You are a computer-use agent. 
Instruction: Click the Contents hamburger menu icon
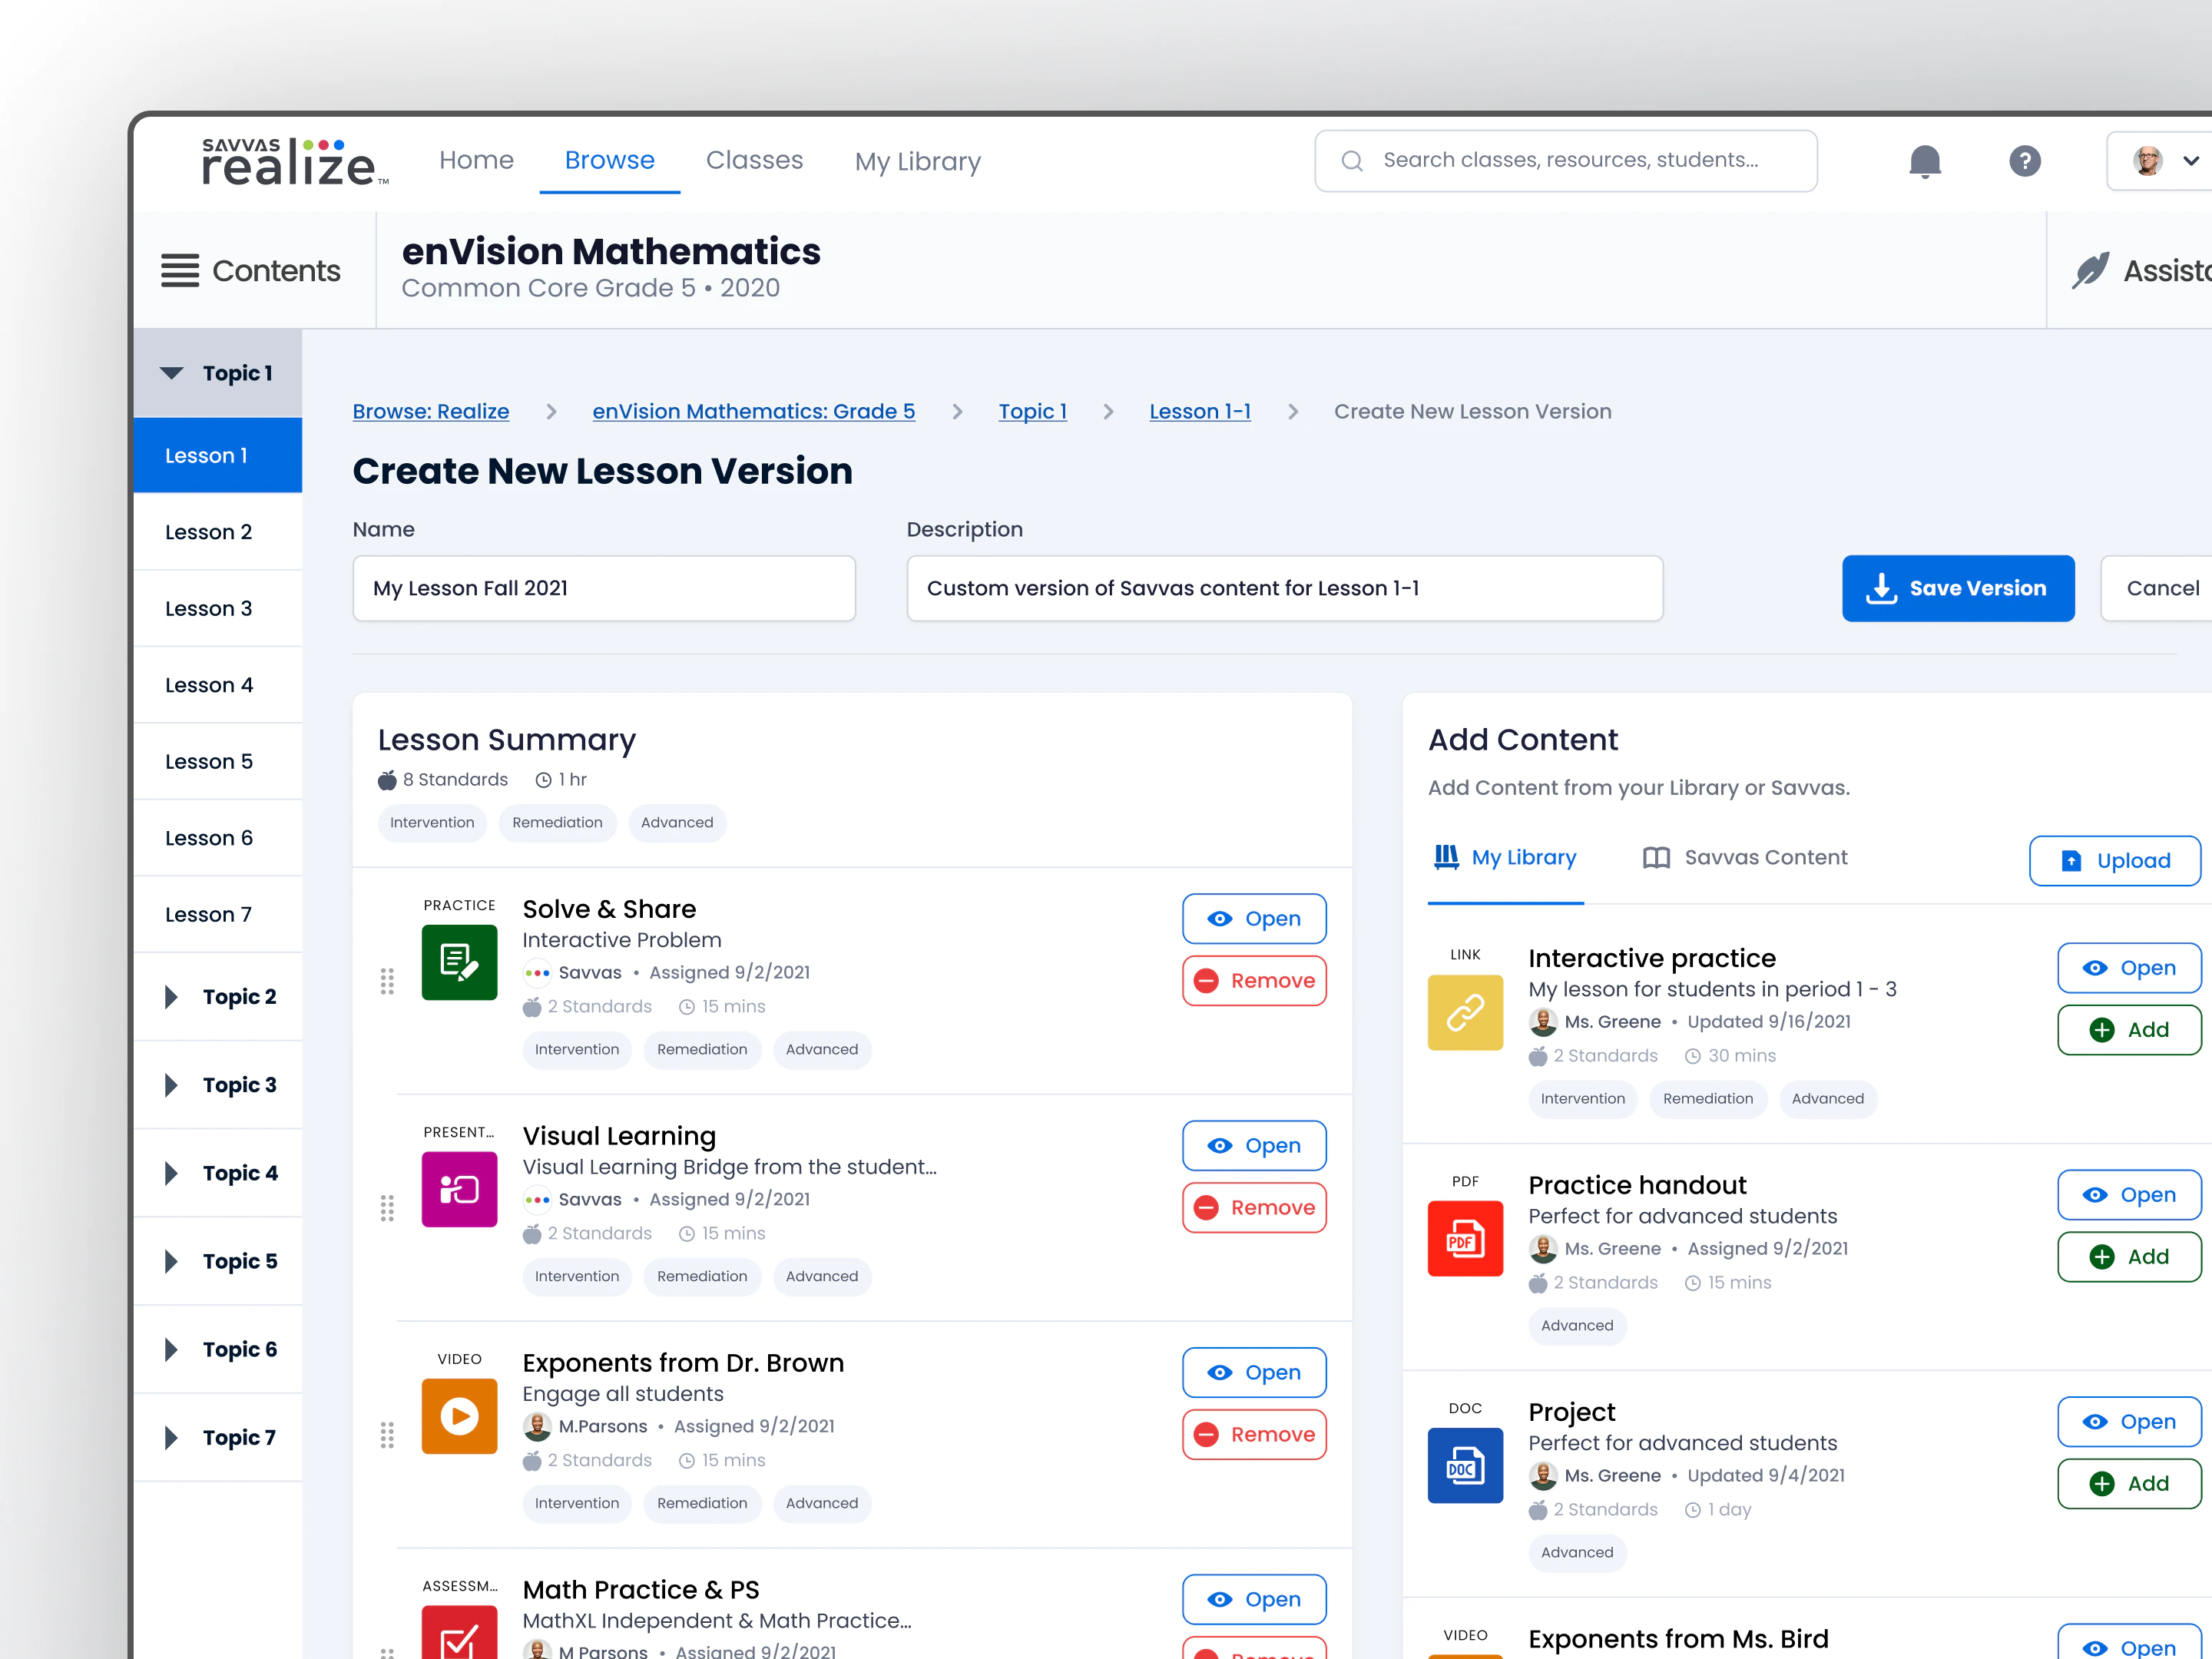(180, 271)
